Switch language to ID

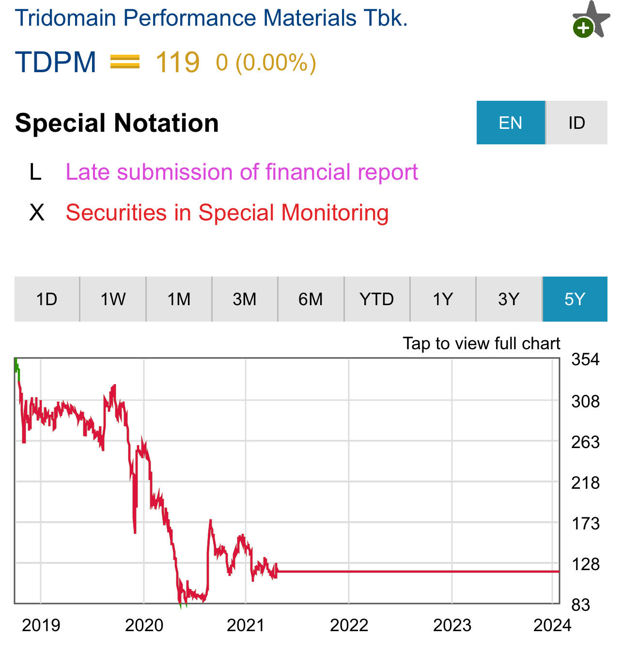coord(576,123)
